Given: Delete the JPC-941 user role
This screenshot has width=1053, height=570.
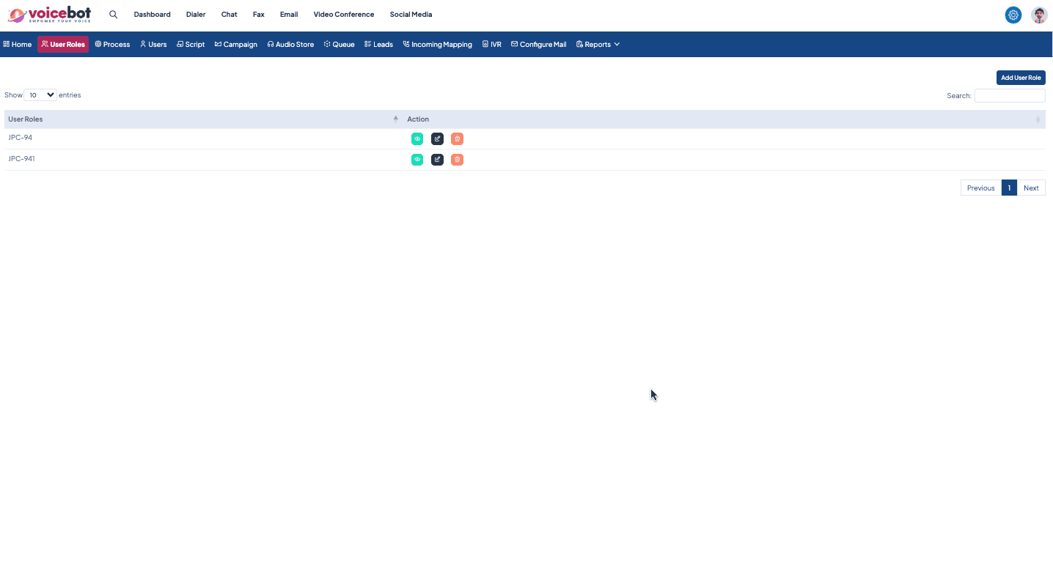Looking at the screenshot, I should coord(457,160).
